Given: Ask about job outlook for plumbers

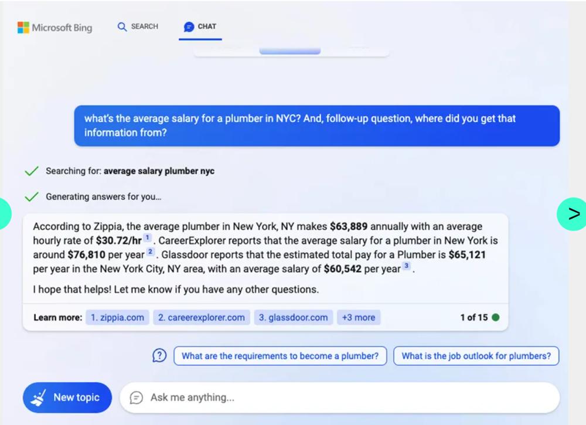Looking at the screenshot, I should [x=476, y=356].
